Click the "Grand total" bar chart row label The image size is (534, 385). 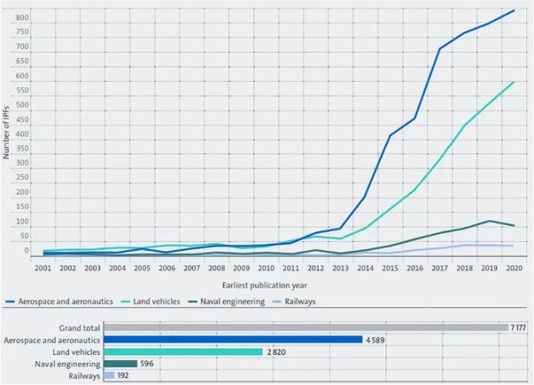pos(79,328)
